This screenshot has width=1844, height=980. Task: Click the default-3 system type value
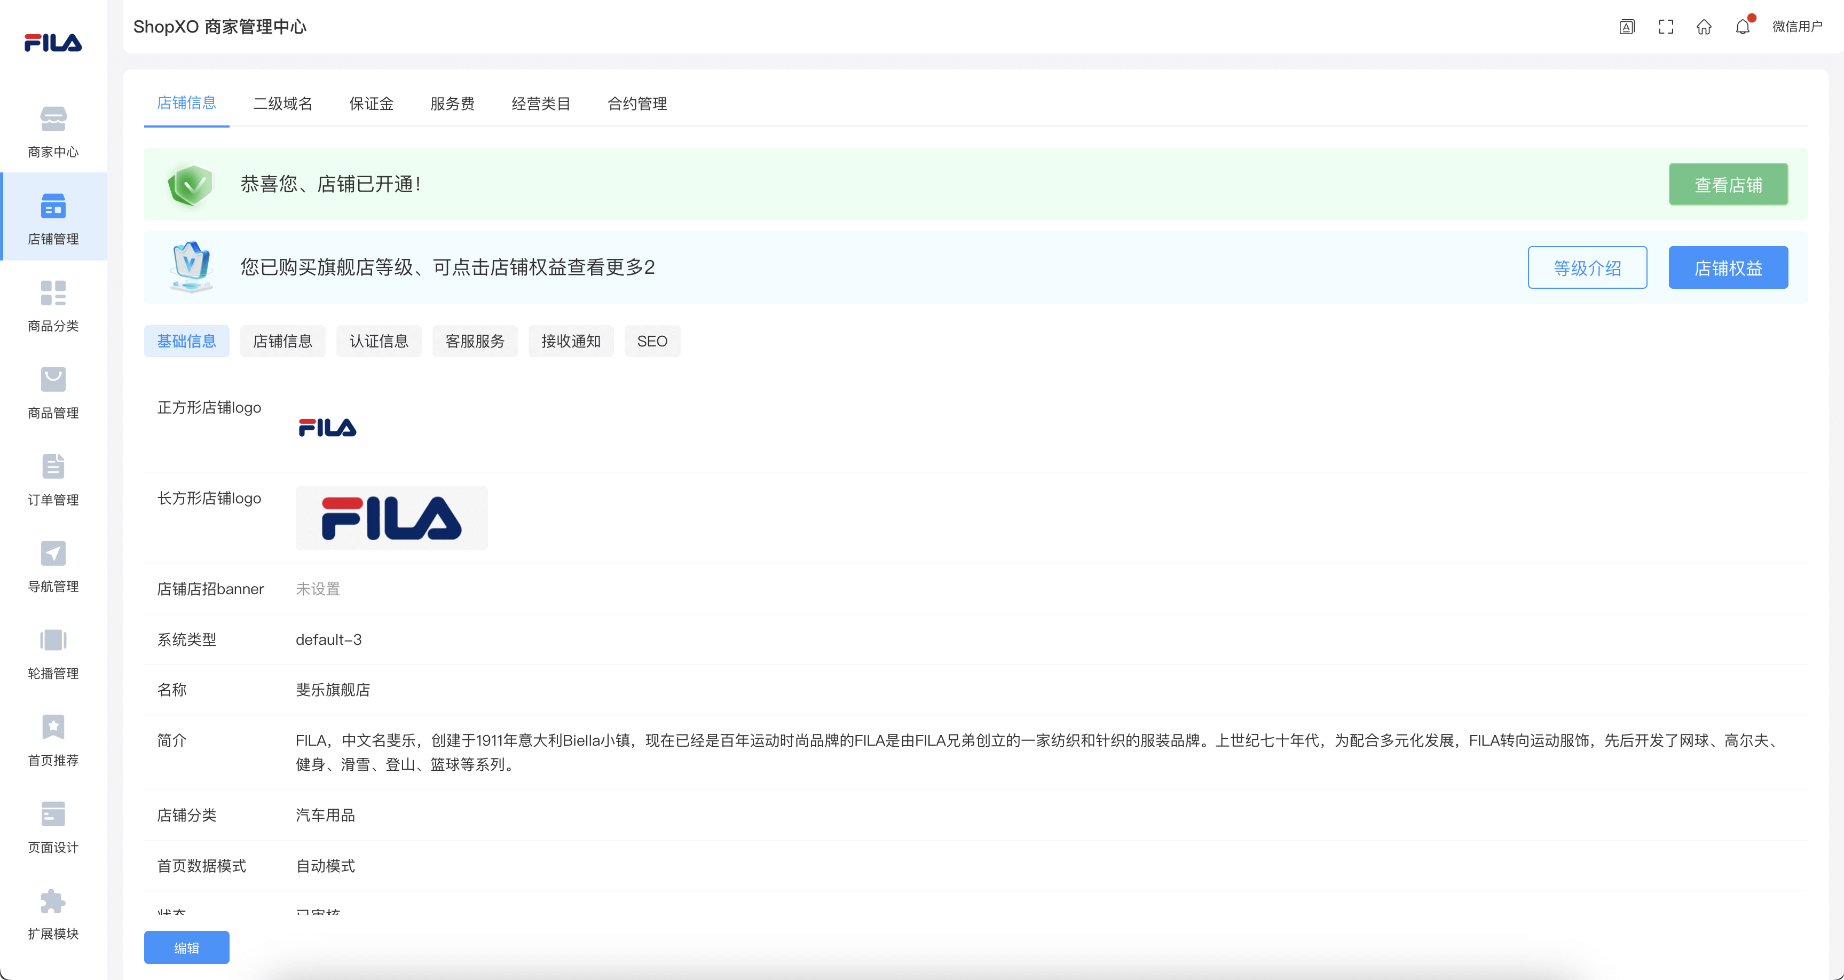point(328,639)
